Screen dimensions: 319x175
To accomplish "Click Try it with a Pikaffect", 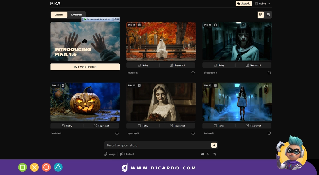I will click(85, 67).
